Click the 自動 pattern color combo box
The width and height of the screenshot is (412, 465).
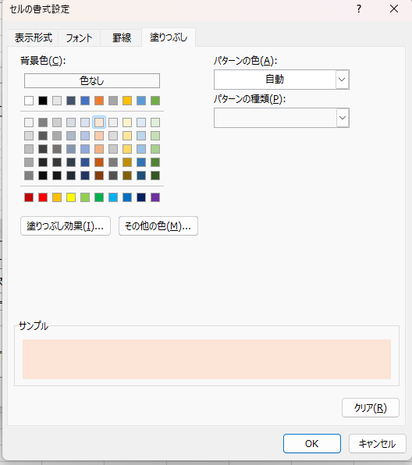282,80
